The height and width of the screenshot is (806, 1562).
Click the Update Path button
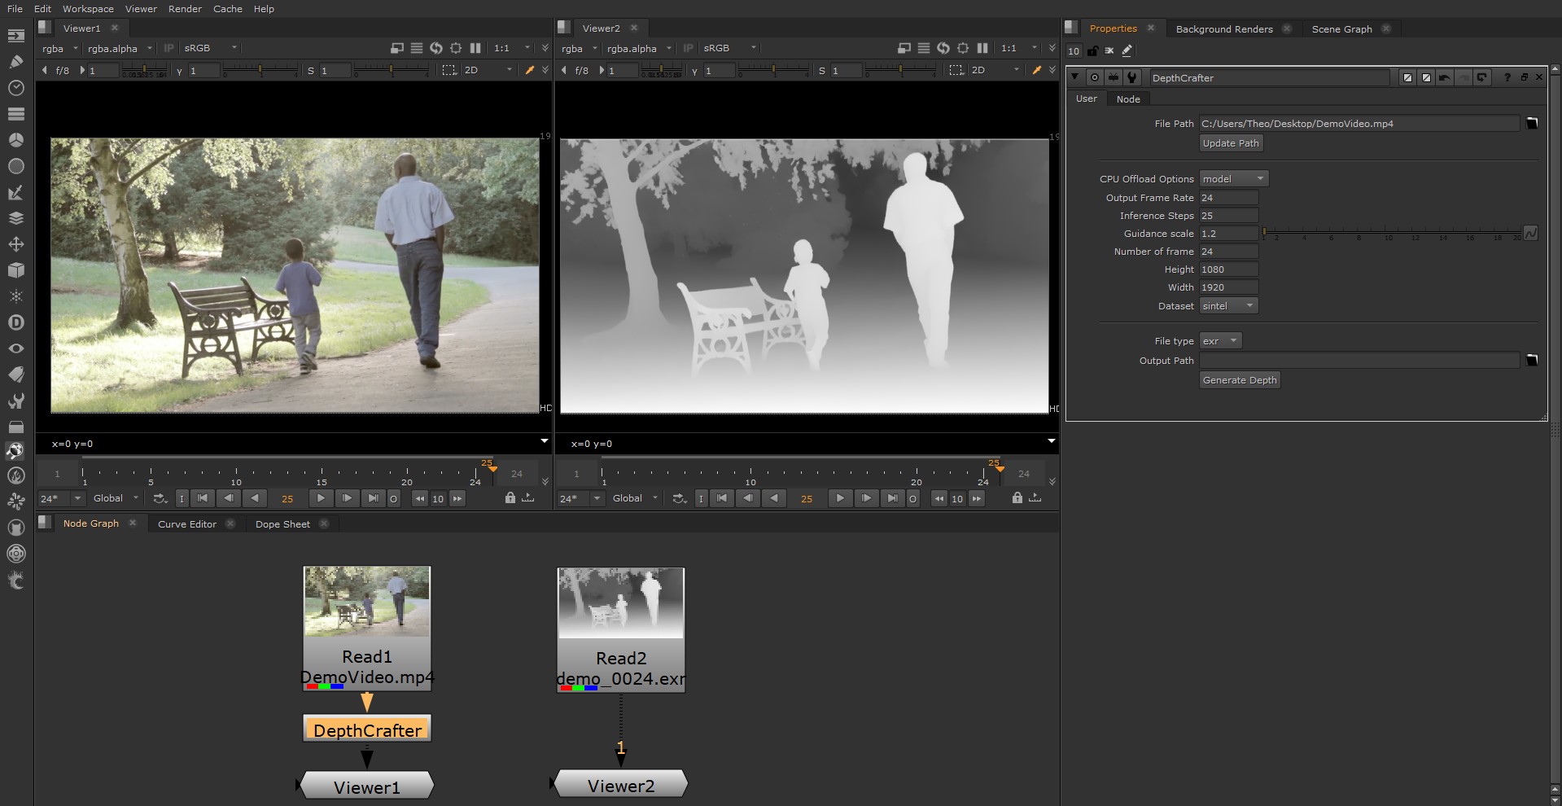tap(1230, 143)
